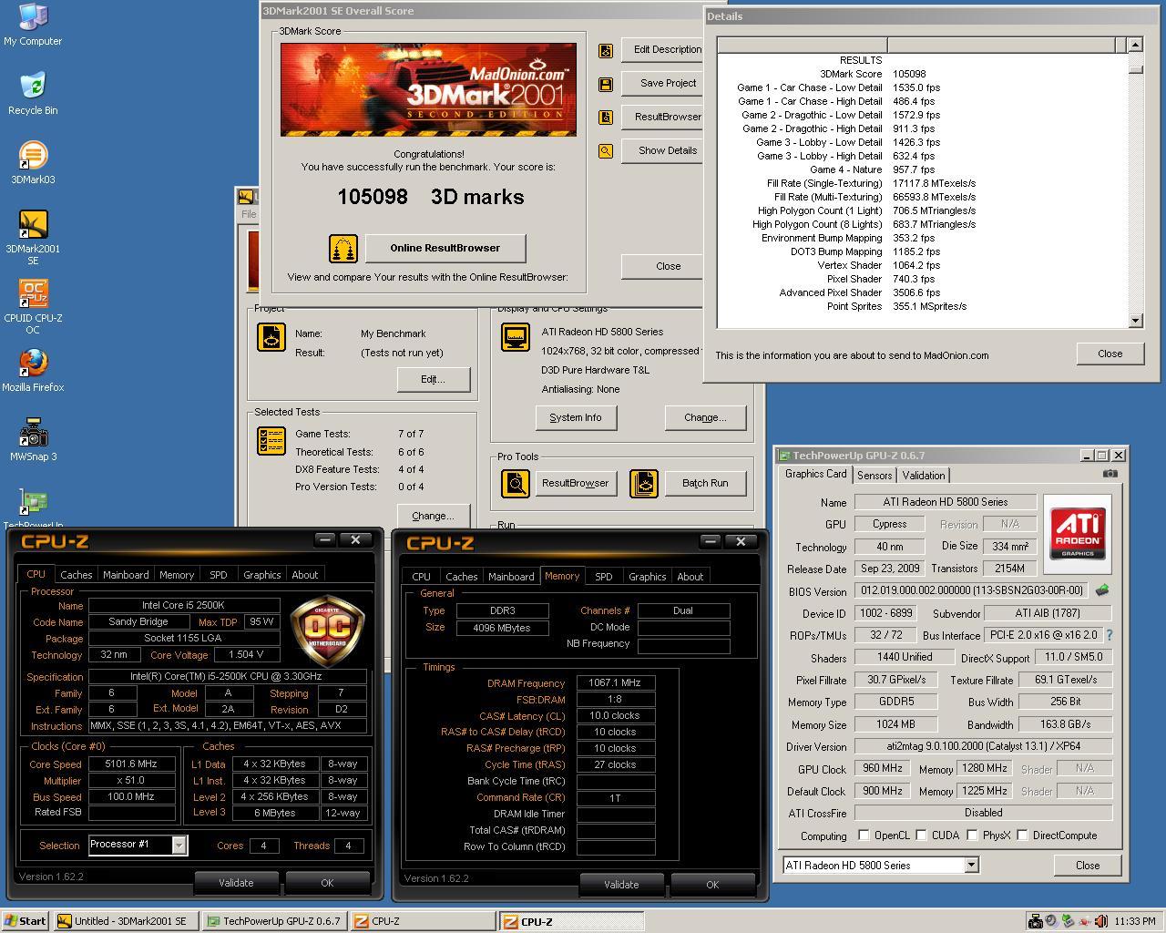Open Graphics tab in right CPU-Z window
1166x933 pixels.
tap(647, 577)
